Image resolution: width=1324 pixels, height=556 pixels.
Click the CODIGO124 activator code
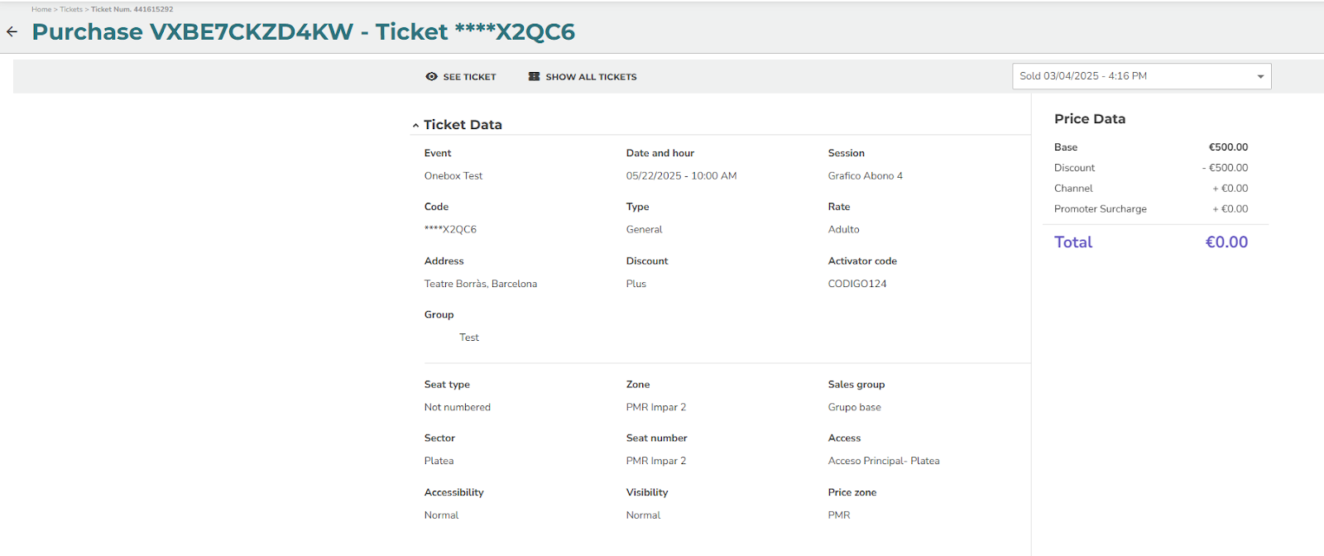857,284
